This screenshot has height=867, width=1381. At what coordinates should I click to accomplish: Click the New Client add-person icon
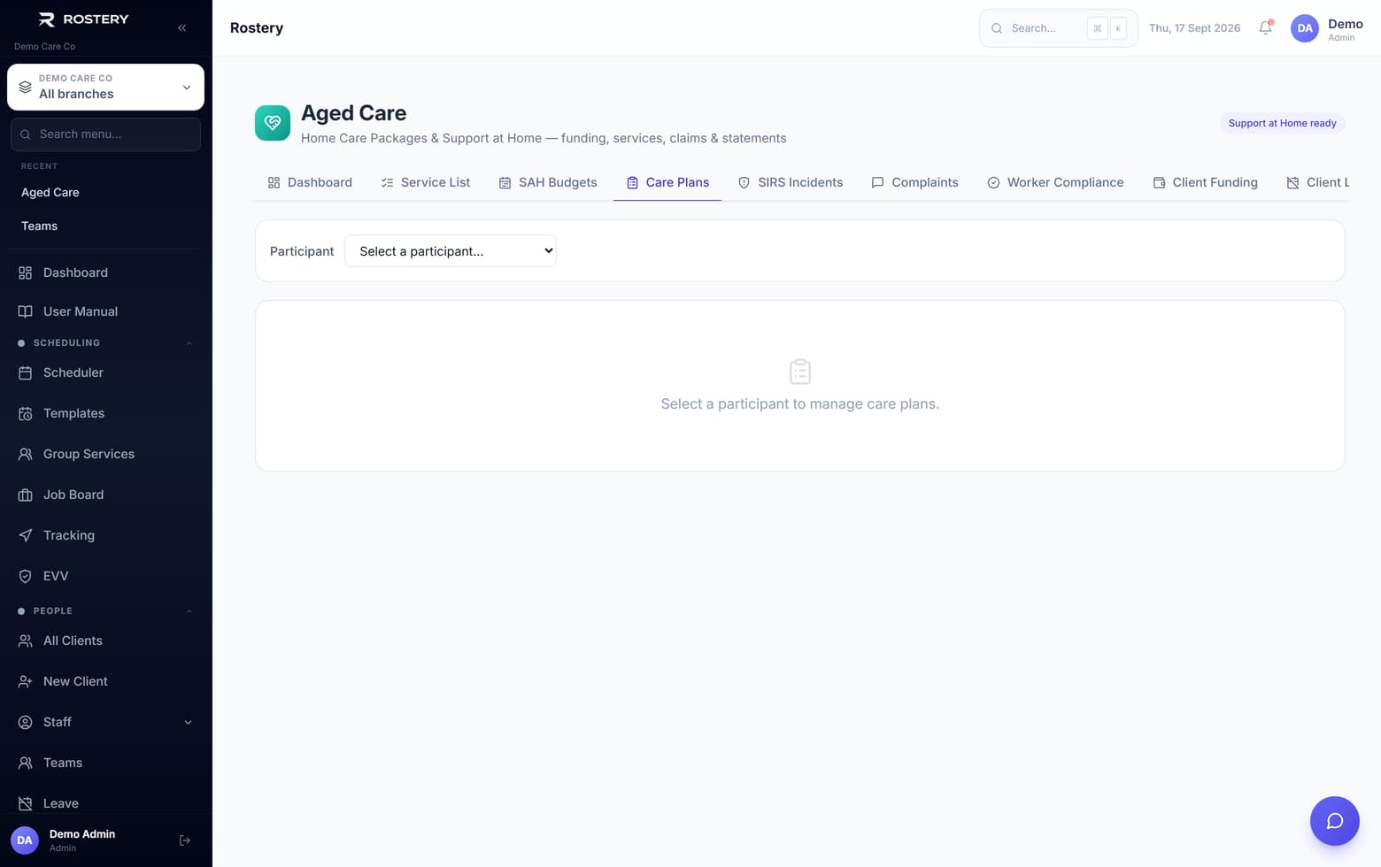26,681
